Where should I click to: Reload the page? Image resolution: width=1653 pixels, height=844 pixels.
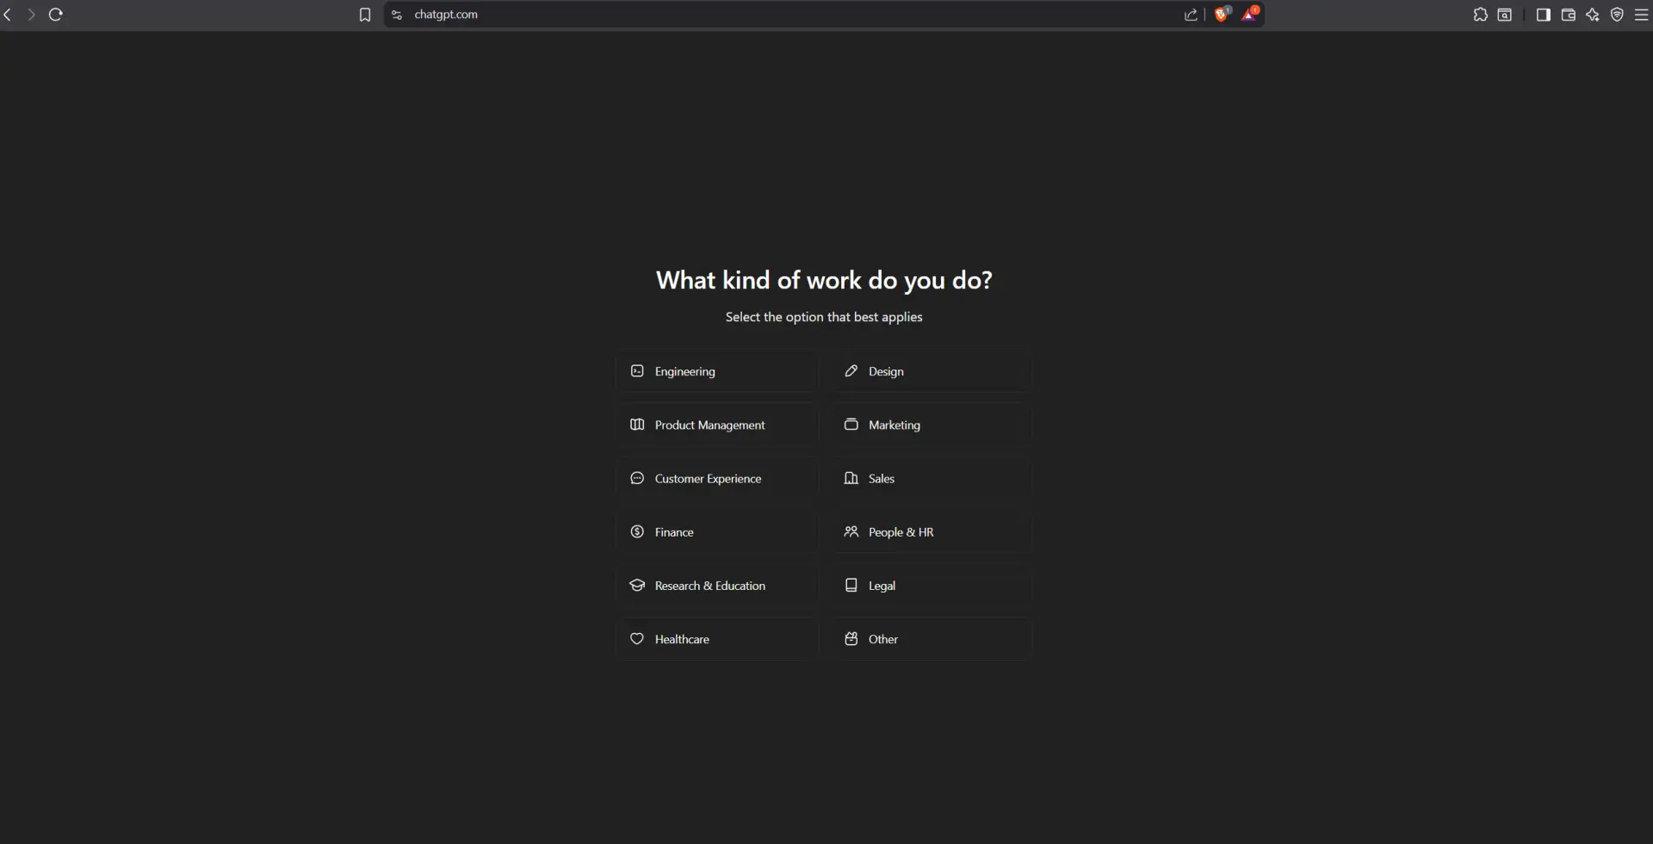click(x=56, y=15)
